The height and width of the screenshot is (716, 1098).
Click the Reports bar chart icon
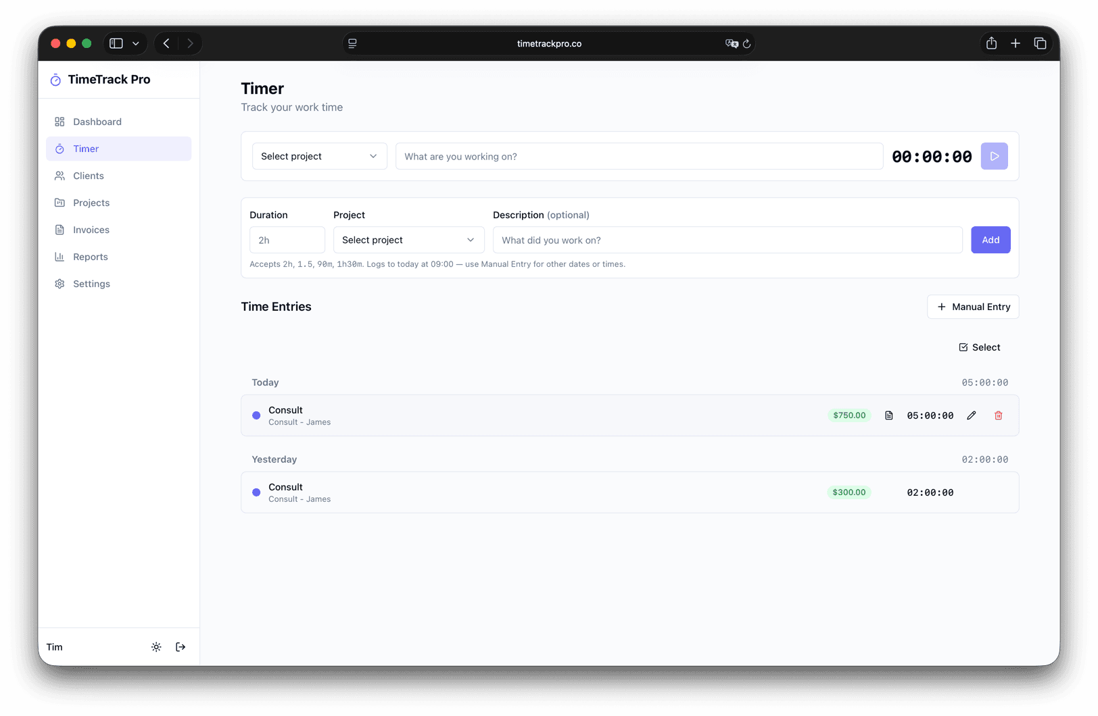[59, 257]
